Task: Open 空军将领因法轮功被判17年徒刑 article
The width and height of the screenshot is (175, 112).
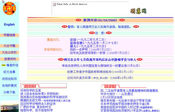Action: [x=130, y=110]
